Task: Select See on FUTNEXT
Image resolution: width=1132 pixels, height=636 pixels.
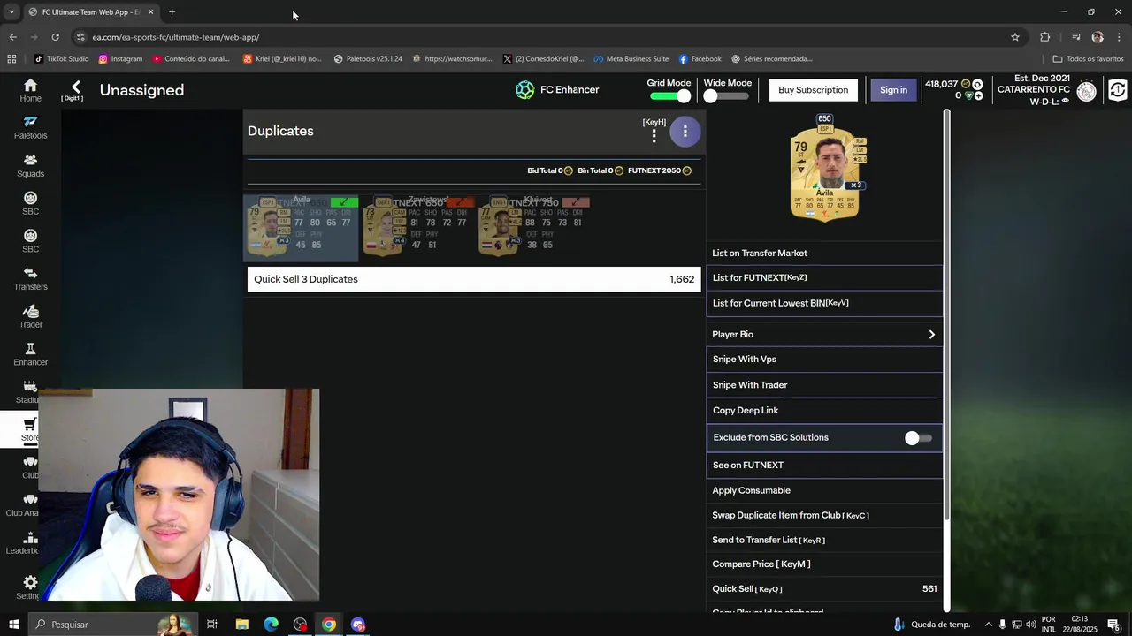Action: (x=824, y=466)
